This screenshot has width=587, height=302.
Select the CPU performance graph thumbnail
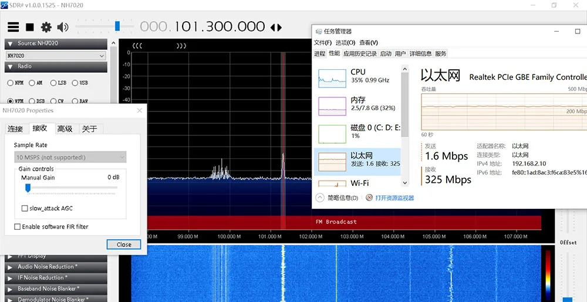332,78
